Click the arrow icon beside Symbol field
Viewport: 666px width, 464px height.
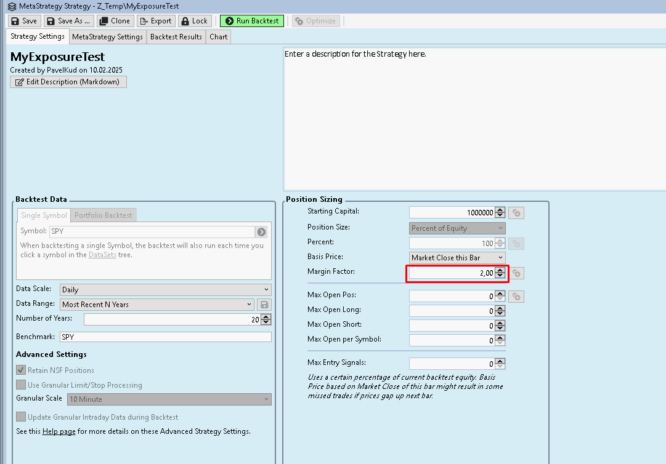(x=262, y=232)
